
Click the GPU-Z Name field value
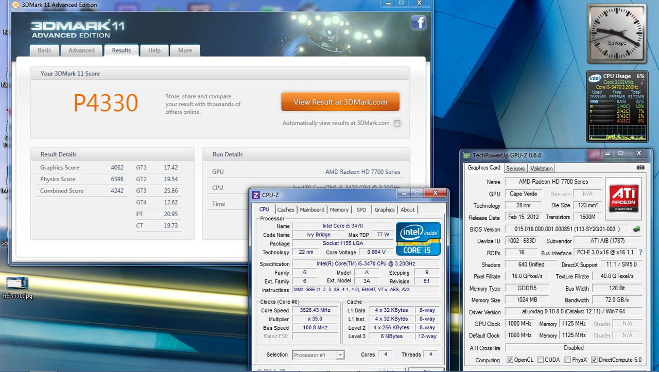(x=553, y=182)
